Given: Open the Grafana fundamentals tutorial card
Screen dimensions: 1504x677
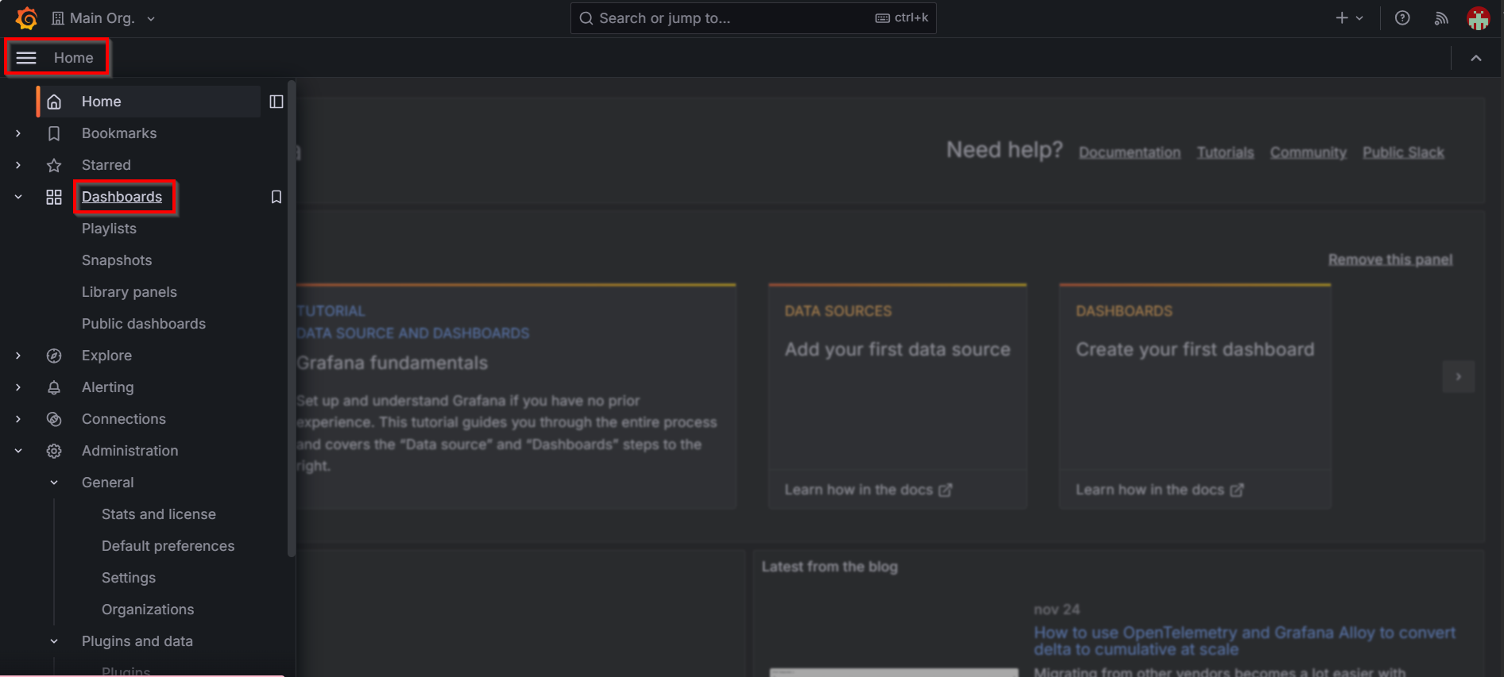Looking at the screenshot, I should coord(516,396).
